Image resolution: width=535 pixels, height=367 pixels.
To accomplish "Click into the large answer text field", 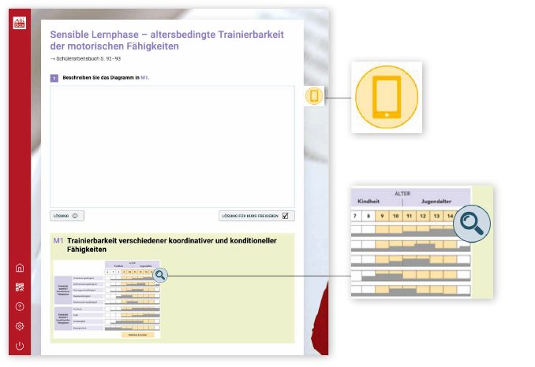I will [172, 146].
